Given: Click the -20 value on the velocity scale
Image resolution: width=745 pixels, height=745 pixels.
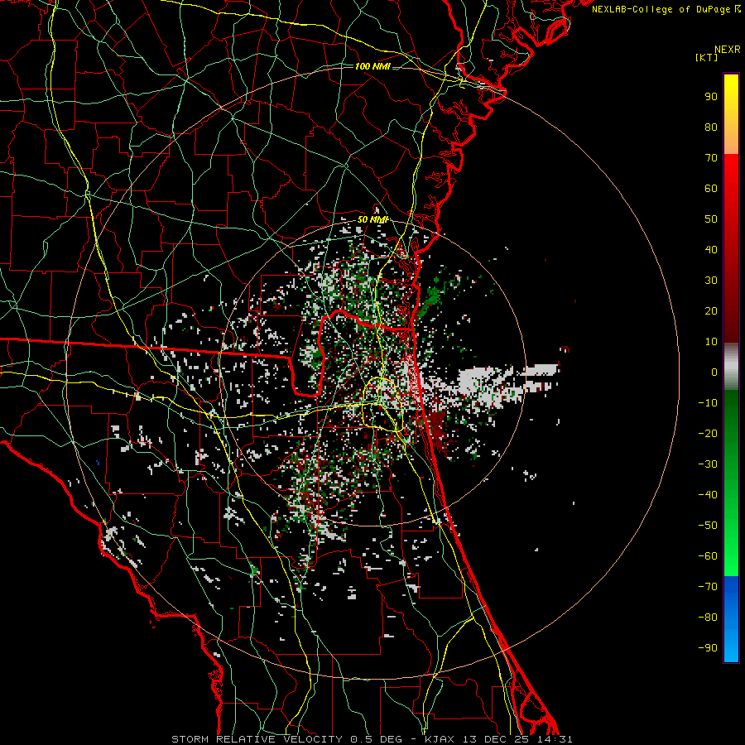Looking at the screenshot, I should [708, 433].
